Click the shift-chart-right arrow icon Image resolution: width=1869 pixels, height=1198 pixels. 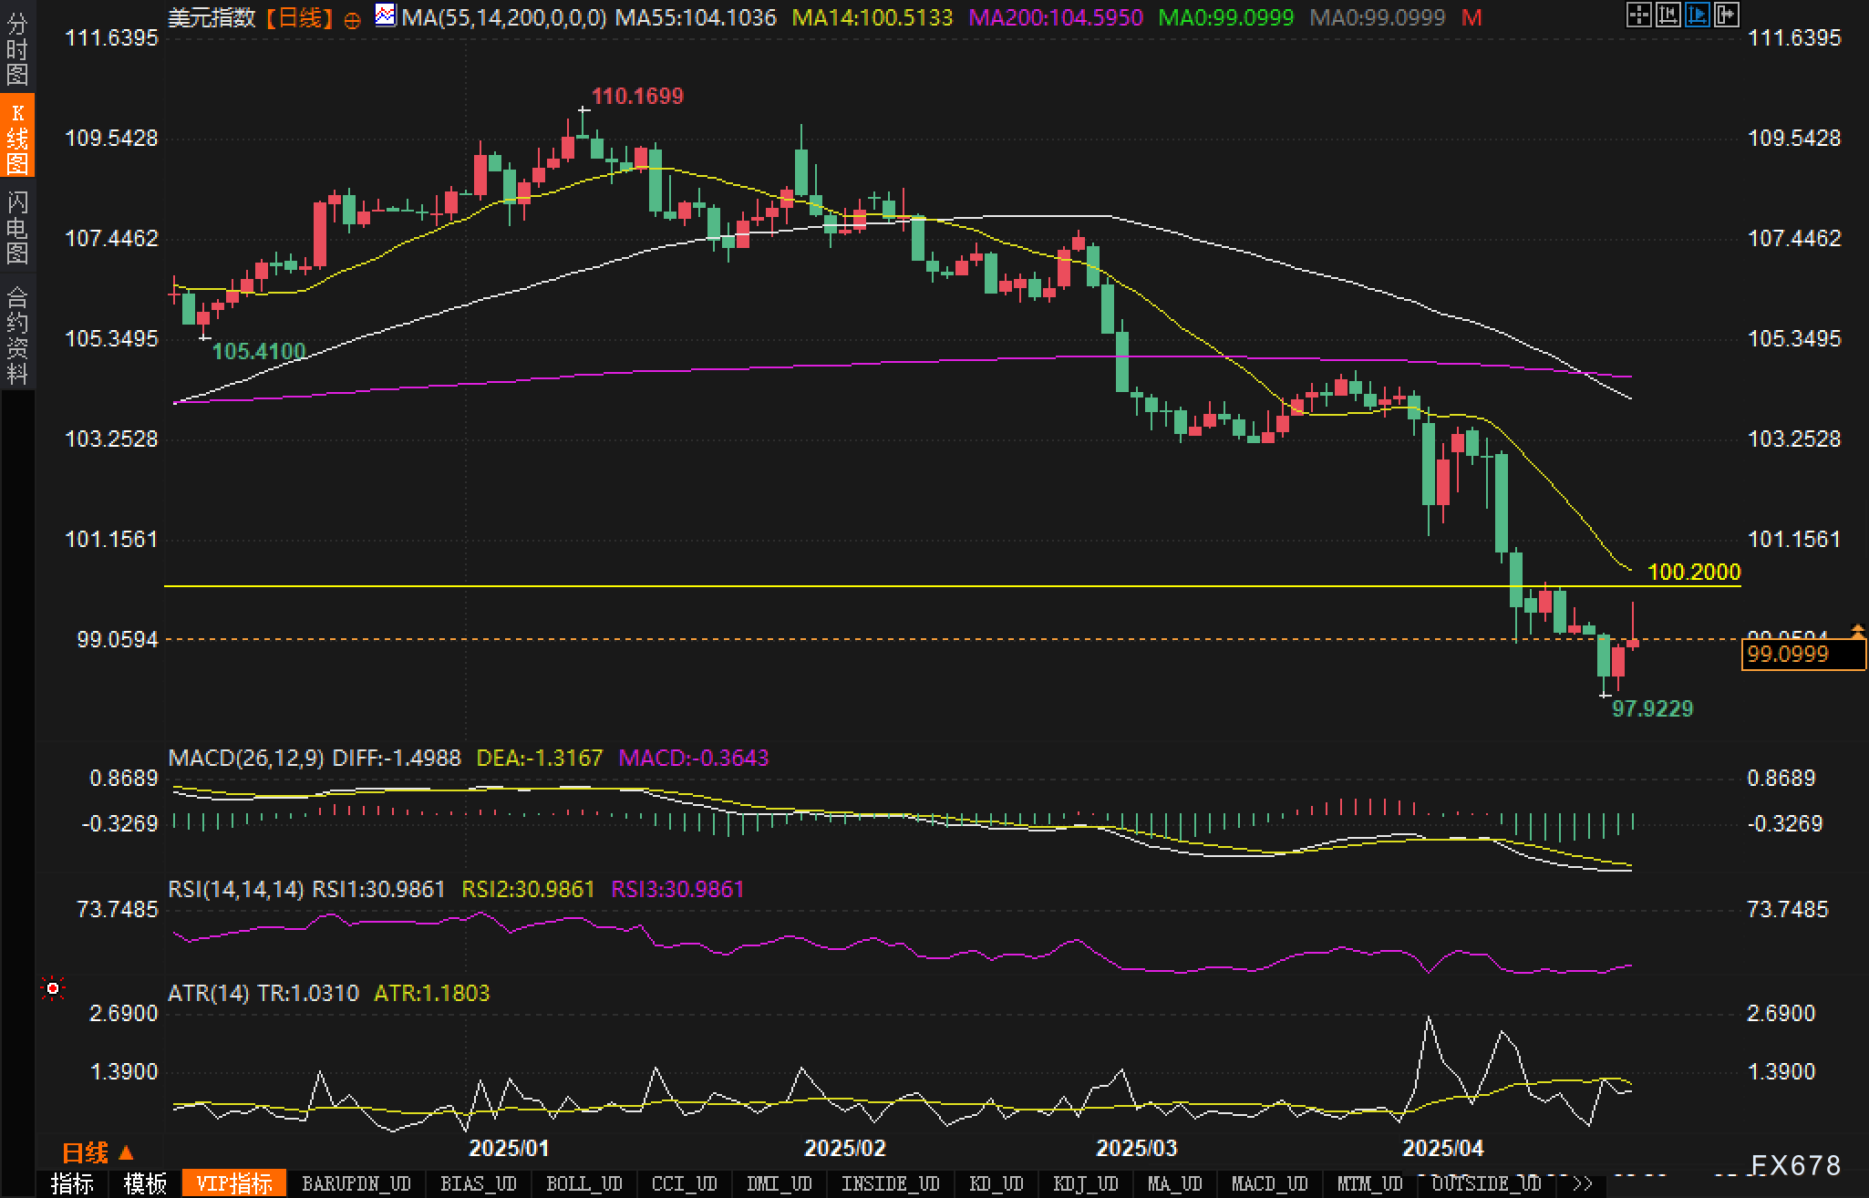[1726, 15]
